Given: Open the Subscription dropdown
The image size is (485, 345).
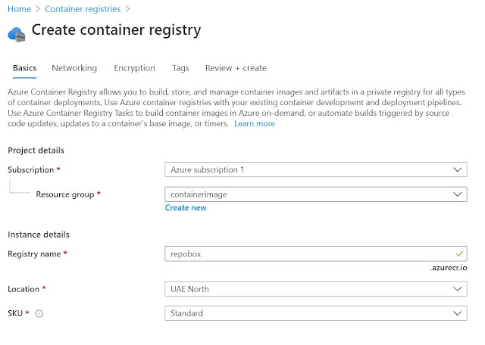Looking at the screenshot, I should click(316, 169).
